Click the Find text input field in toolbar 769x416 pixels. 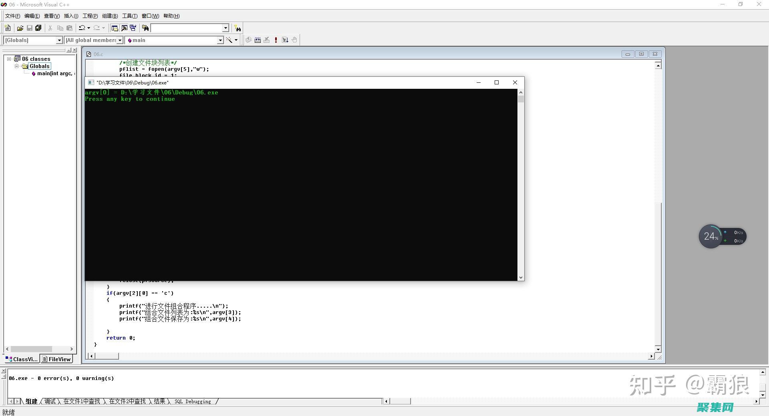coord(186,28)
